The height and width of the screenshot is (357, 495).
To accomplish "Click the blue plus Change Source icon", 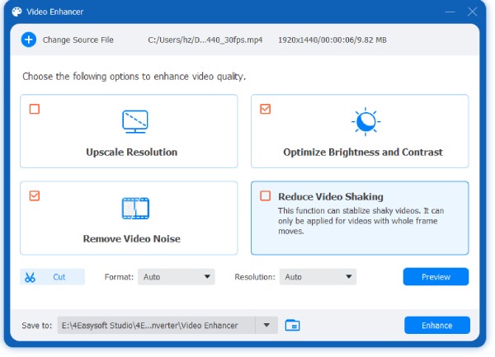I will click(x=29, y=40).
